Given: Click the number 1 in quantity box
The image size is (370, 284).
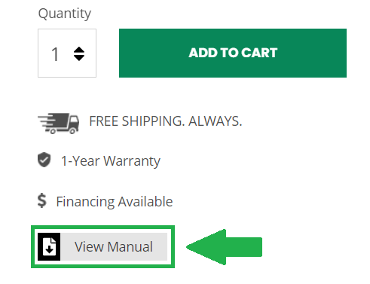Looking at the screenshot, I should (55, 54).
